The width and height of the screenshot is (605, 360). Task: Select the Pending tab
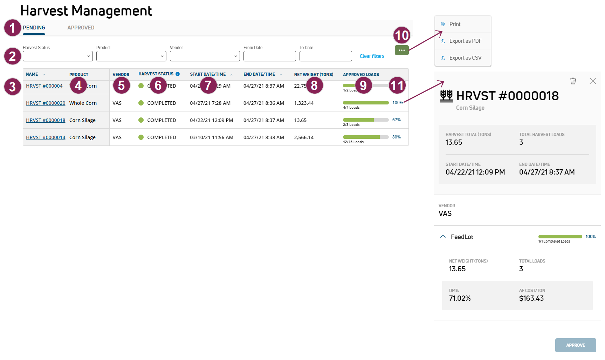click(34, 28)
